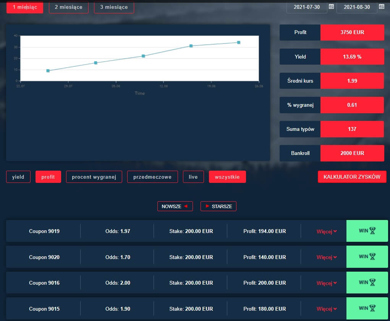The height and width of the screenshot is (321, 390).
Task: Open the Kalkulator Zysków button
Action: tap(352, 177)
